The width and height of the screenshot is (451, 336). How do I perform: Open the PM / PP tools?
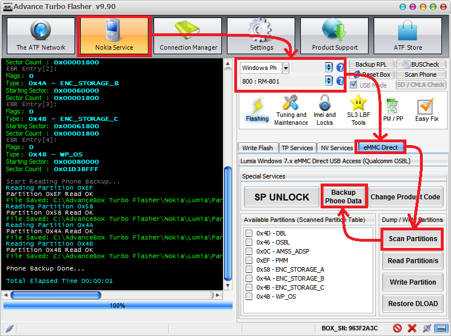click(393, 110)
